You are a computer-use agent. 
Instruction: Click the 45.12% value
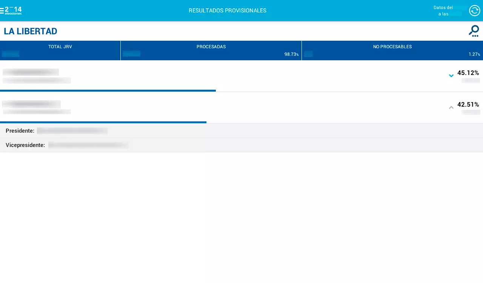click(468, 73)
